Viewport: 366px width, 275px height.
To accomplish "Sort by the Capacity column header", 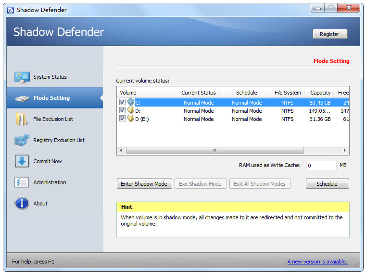I will (320, 93).
